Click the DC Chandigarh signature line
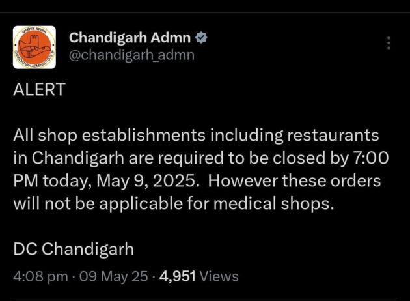This screenshot has width=410, height=301. coord(73,249)
